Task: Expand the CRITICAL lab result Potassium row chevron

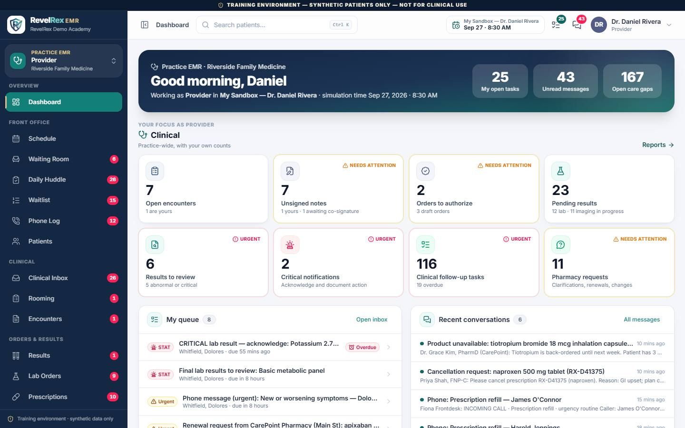Action: click(x=389, y=347)
